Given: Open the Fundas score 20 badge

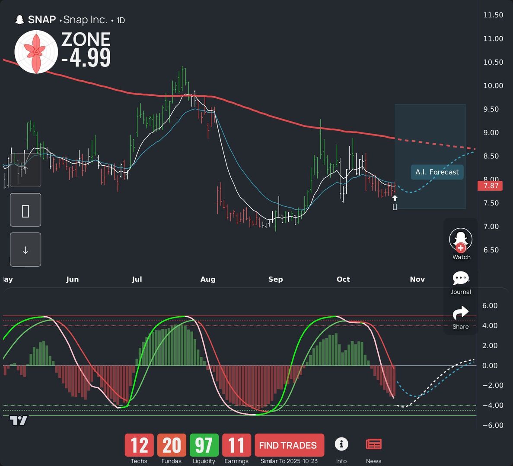Looking at the screenshot, I should tap(172, 445).
